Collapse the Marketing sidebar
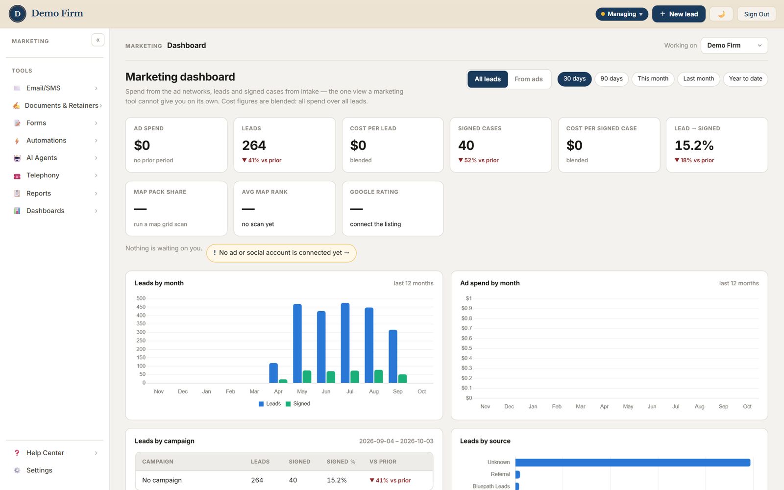784x490 pixels. point(98,40)
